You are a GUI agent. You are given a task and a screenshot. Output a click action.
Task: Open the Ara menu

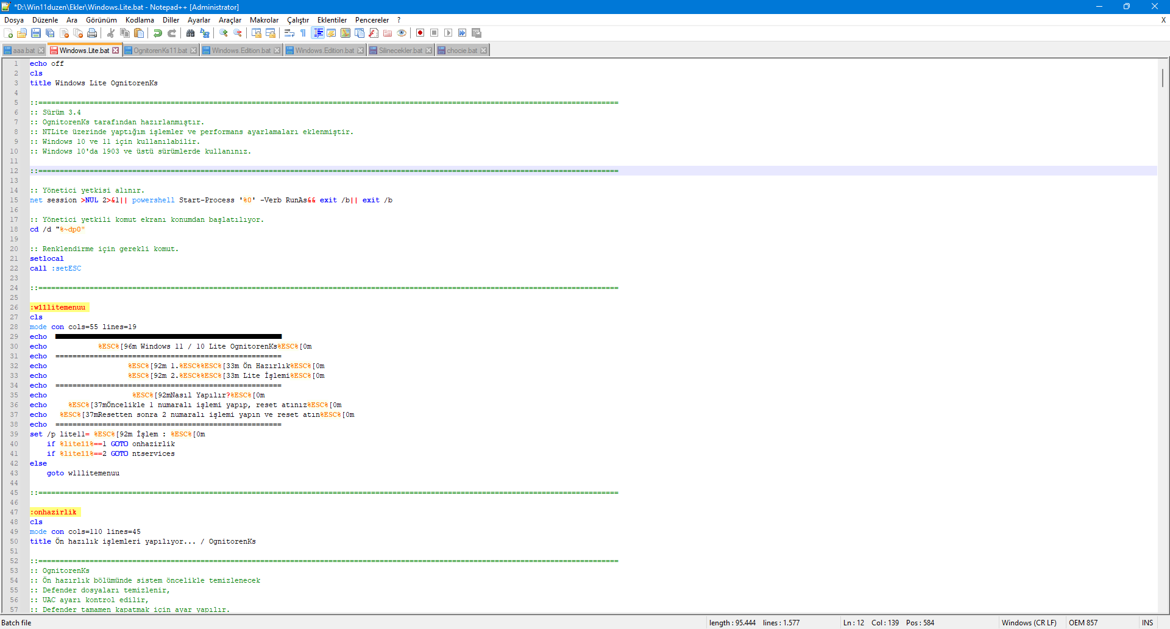pyautogui.click(x=72, y=20)
